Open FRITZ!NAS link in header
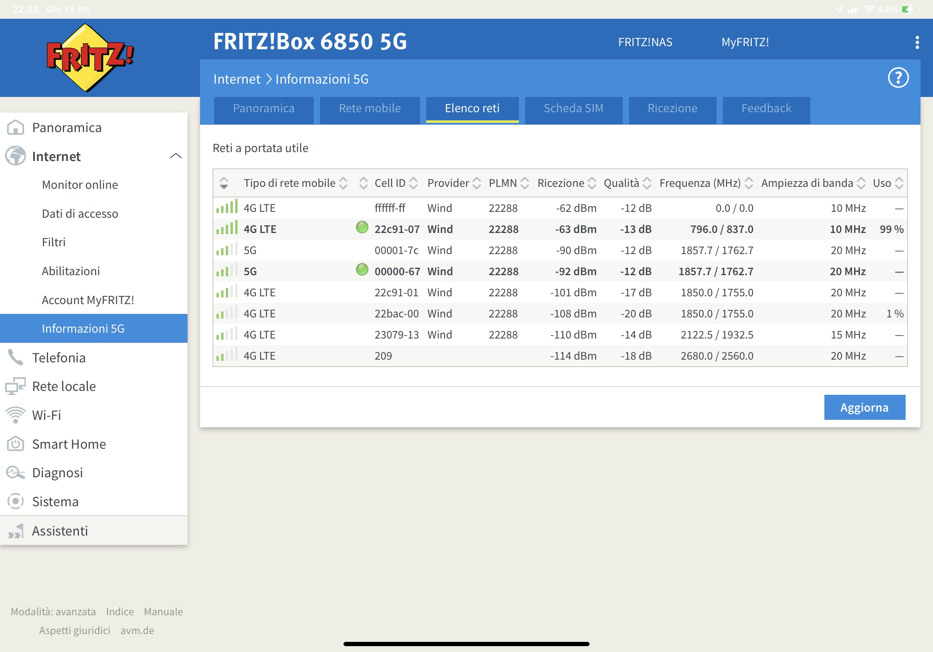933x652 pixels. (645, 42)
